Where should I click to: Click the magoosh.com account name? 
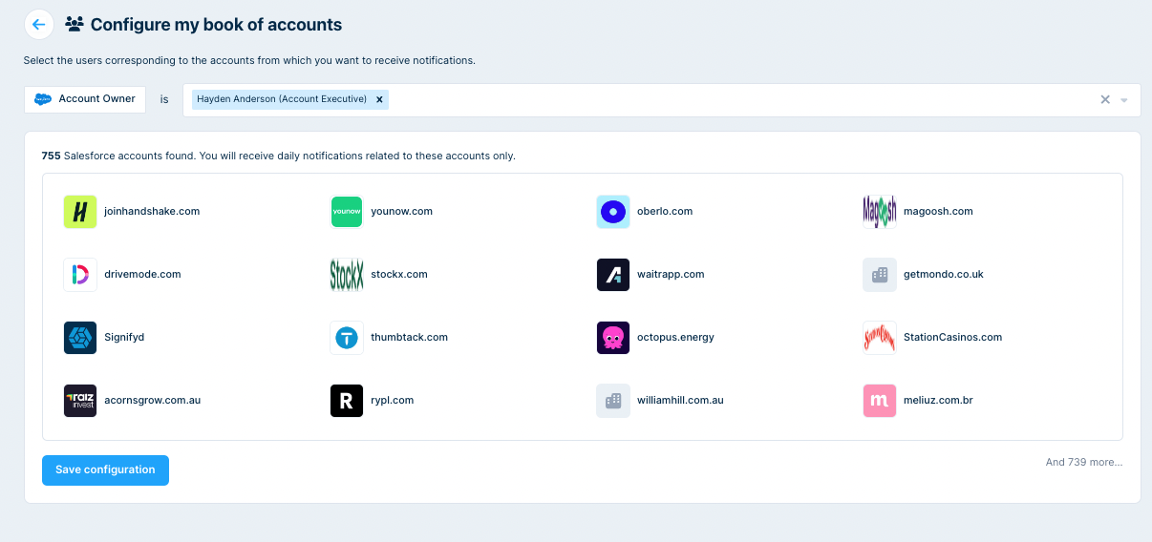(x=938, y=212)
